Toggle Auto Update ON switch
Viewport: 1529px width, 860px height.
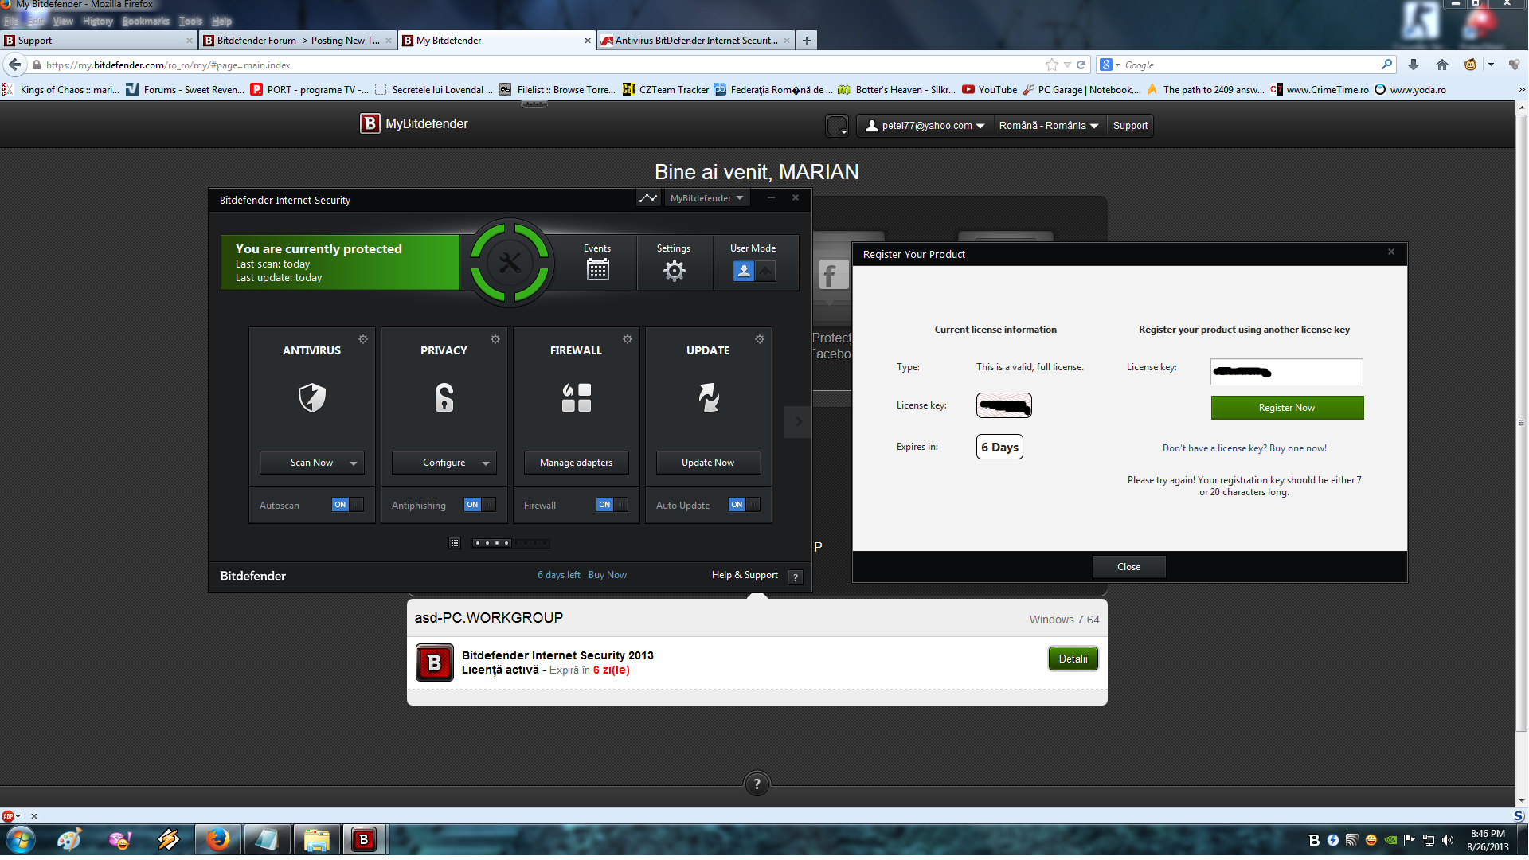click(745, 505)
